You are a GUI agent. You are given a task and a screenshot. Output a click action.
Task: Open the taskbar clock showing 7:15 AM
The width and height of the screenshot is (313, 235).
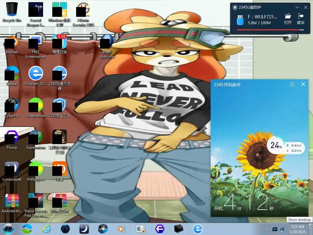tap(297, 229)
